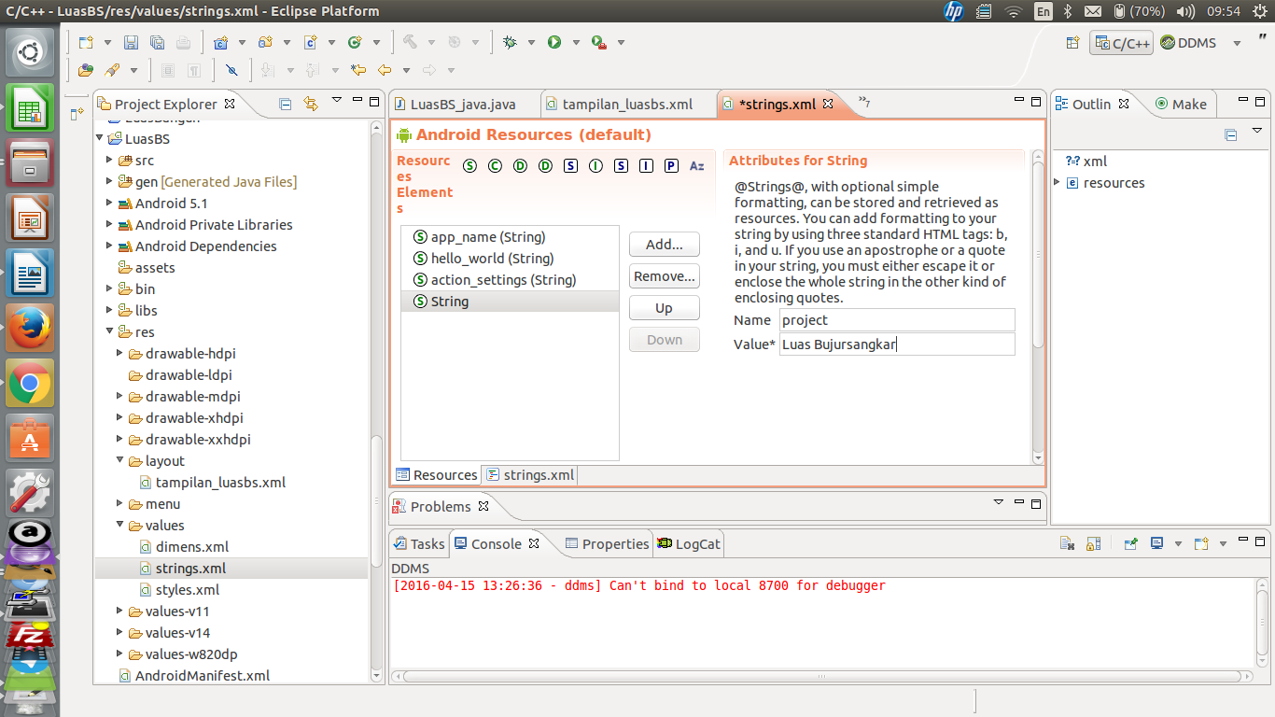1275x717 pixels.
Task: Click inside the Name input field
Action: coord(896,319)
